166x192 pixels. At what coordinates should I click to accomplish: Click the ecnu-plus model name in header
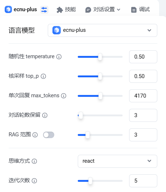coord(25,9)
